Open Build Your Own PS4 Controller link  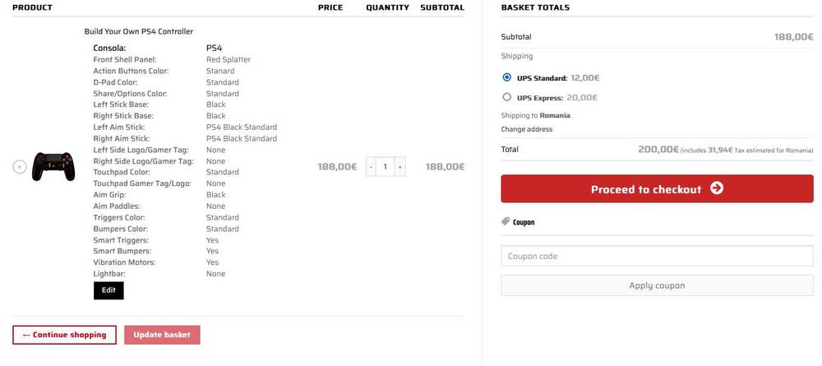138,31
